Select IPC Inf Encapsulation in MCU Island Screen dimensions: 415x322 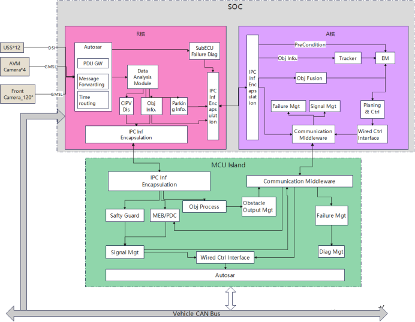pyautogui.click(x=159, y=181)
